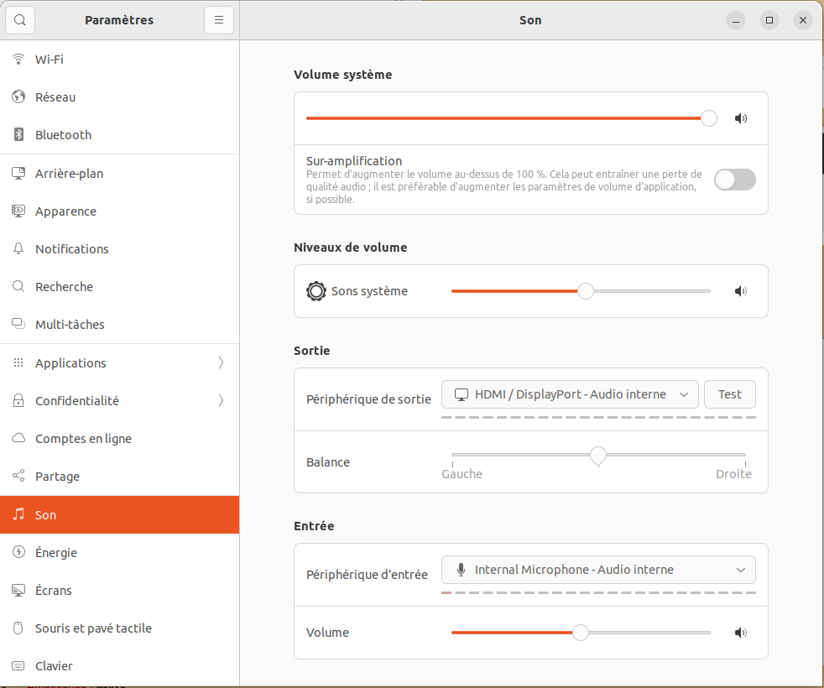Click the Confidentialité lock icon
824x688 pixels.
click(x=18, y=400)
